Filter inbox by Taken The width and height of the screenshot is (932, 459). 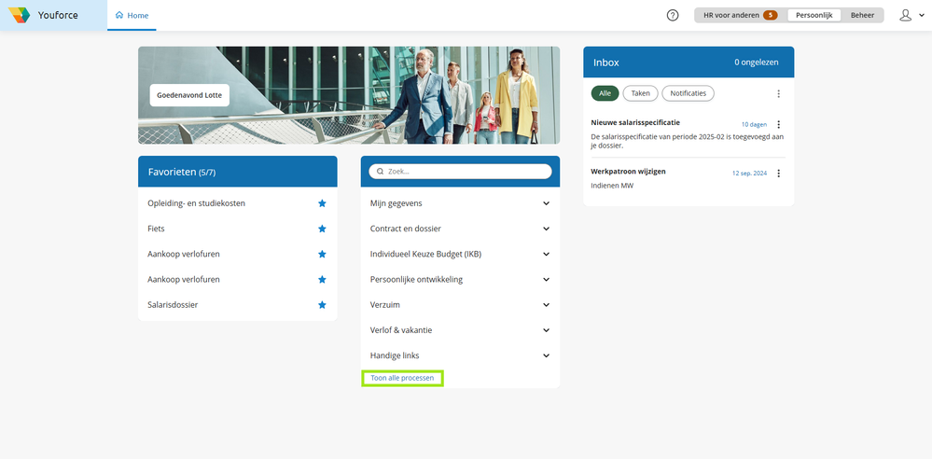pos(640,93)
